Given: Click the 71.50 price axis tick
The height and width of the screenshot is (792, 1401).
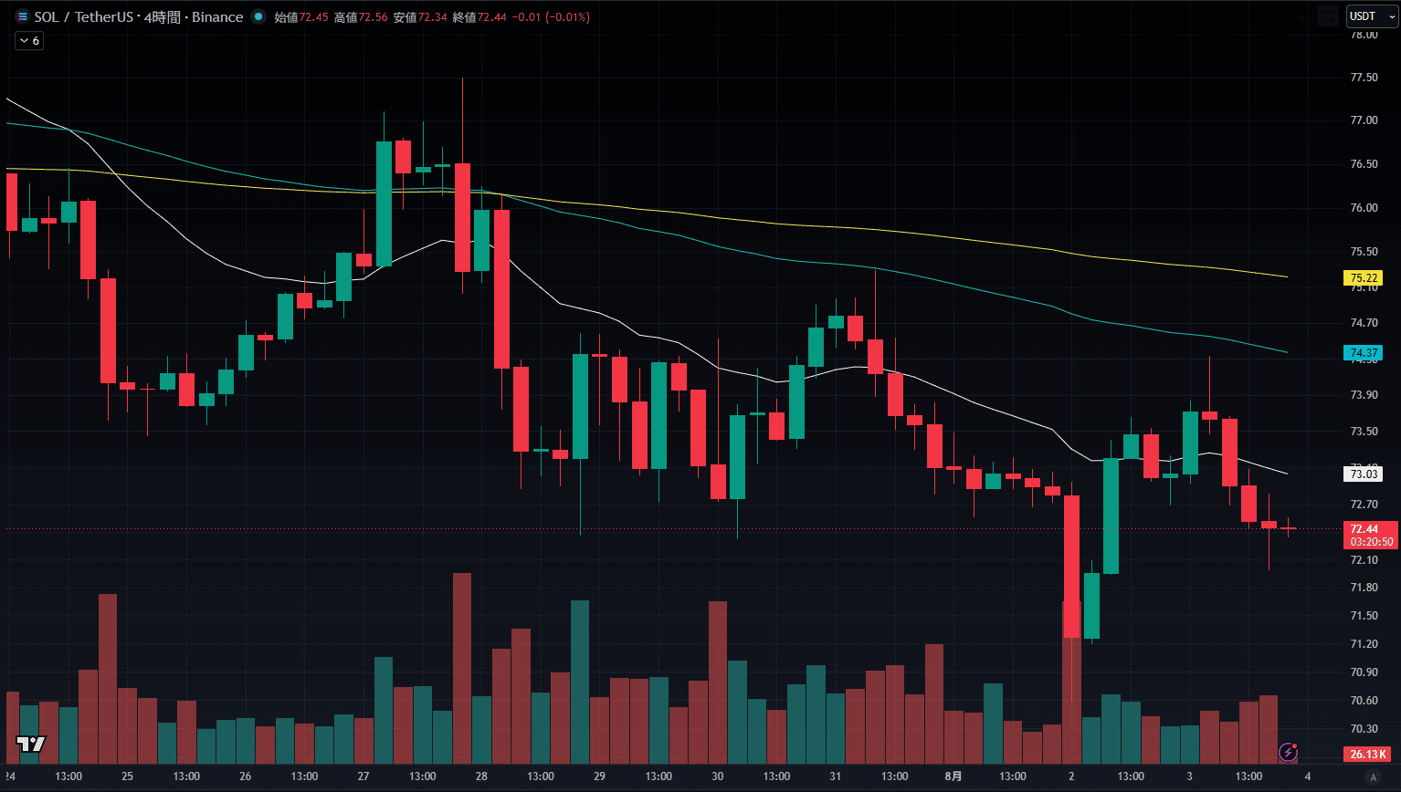Looking at the screenshot, I should pyautogui.click(x=1364, y=616).
